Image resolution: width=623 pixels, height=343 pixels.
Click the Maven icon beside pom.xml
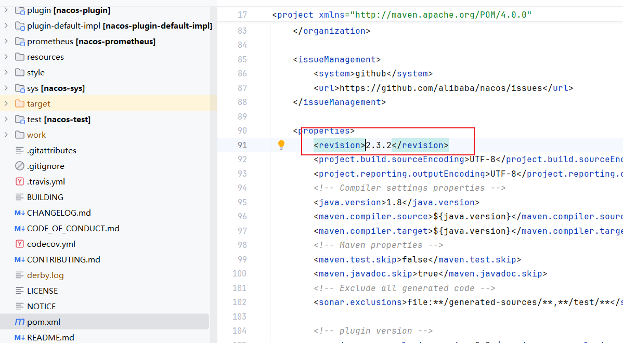(x=20, y=322)
